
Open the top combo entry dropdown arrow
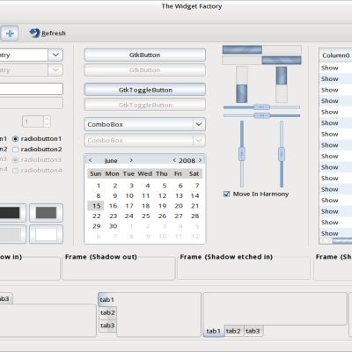pos(55,55)
